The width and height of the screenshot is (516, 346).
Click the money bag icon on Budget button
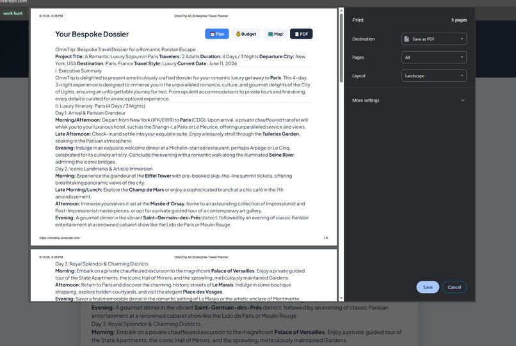tap(238, 34)
